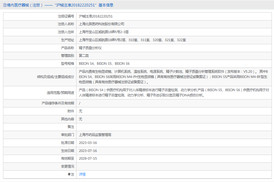
Task: Select the 第二类 management category value
Action: tap(84, 56)
